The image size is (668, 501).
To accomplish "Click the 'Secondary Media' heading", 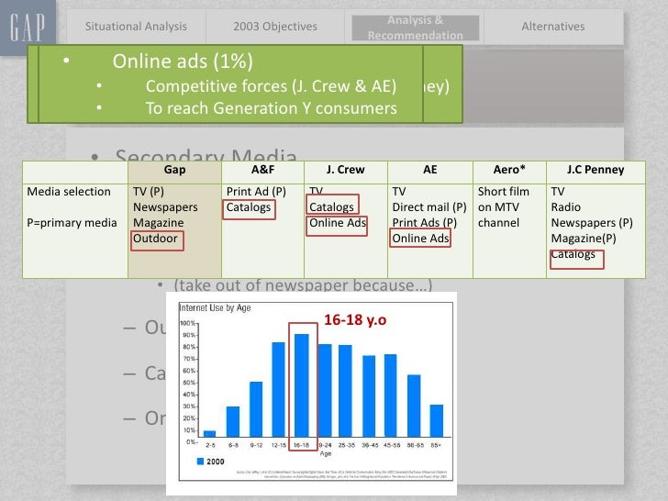I will click(x=206, y=155).
